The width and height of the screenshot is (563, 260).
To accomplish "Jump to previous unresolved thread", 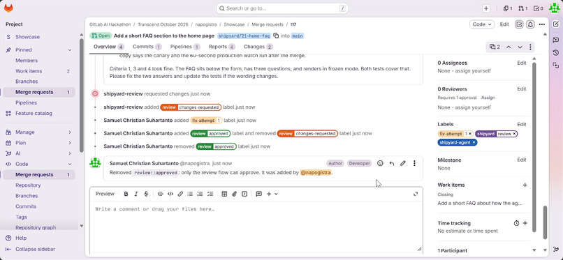I will tap(509, 47).
